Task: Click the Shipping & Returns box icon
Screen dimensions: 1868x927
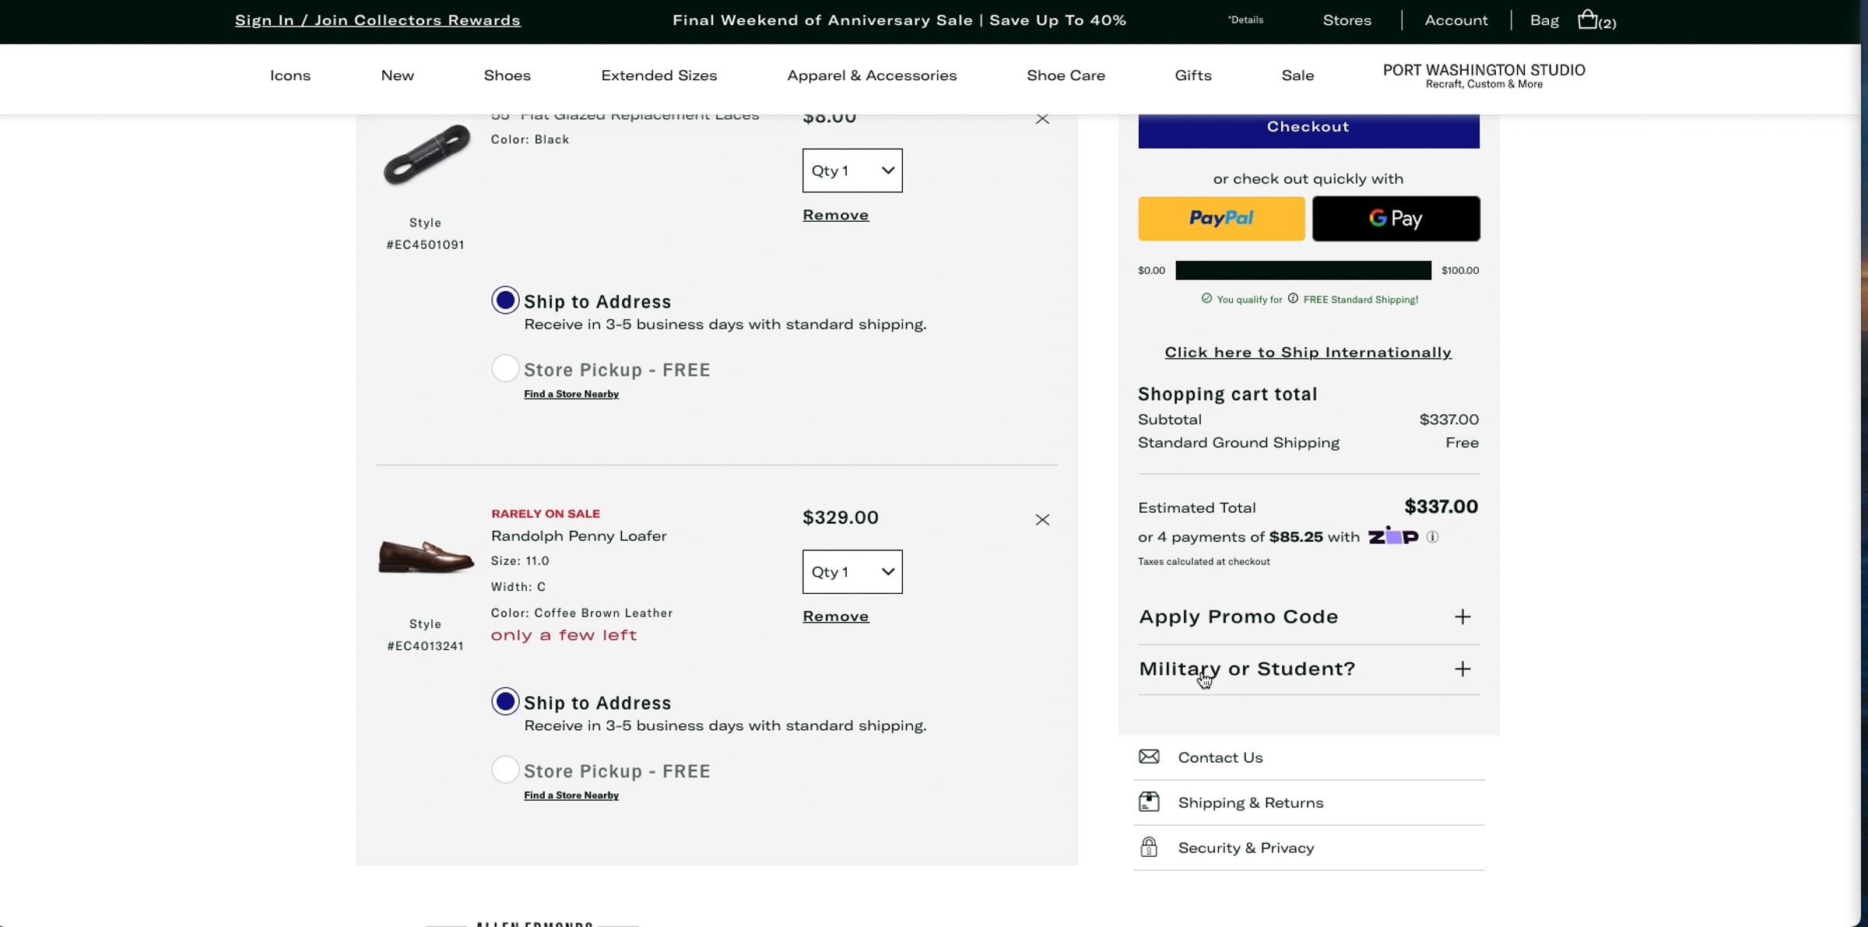Action: tap(1149, 802)
